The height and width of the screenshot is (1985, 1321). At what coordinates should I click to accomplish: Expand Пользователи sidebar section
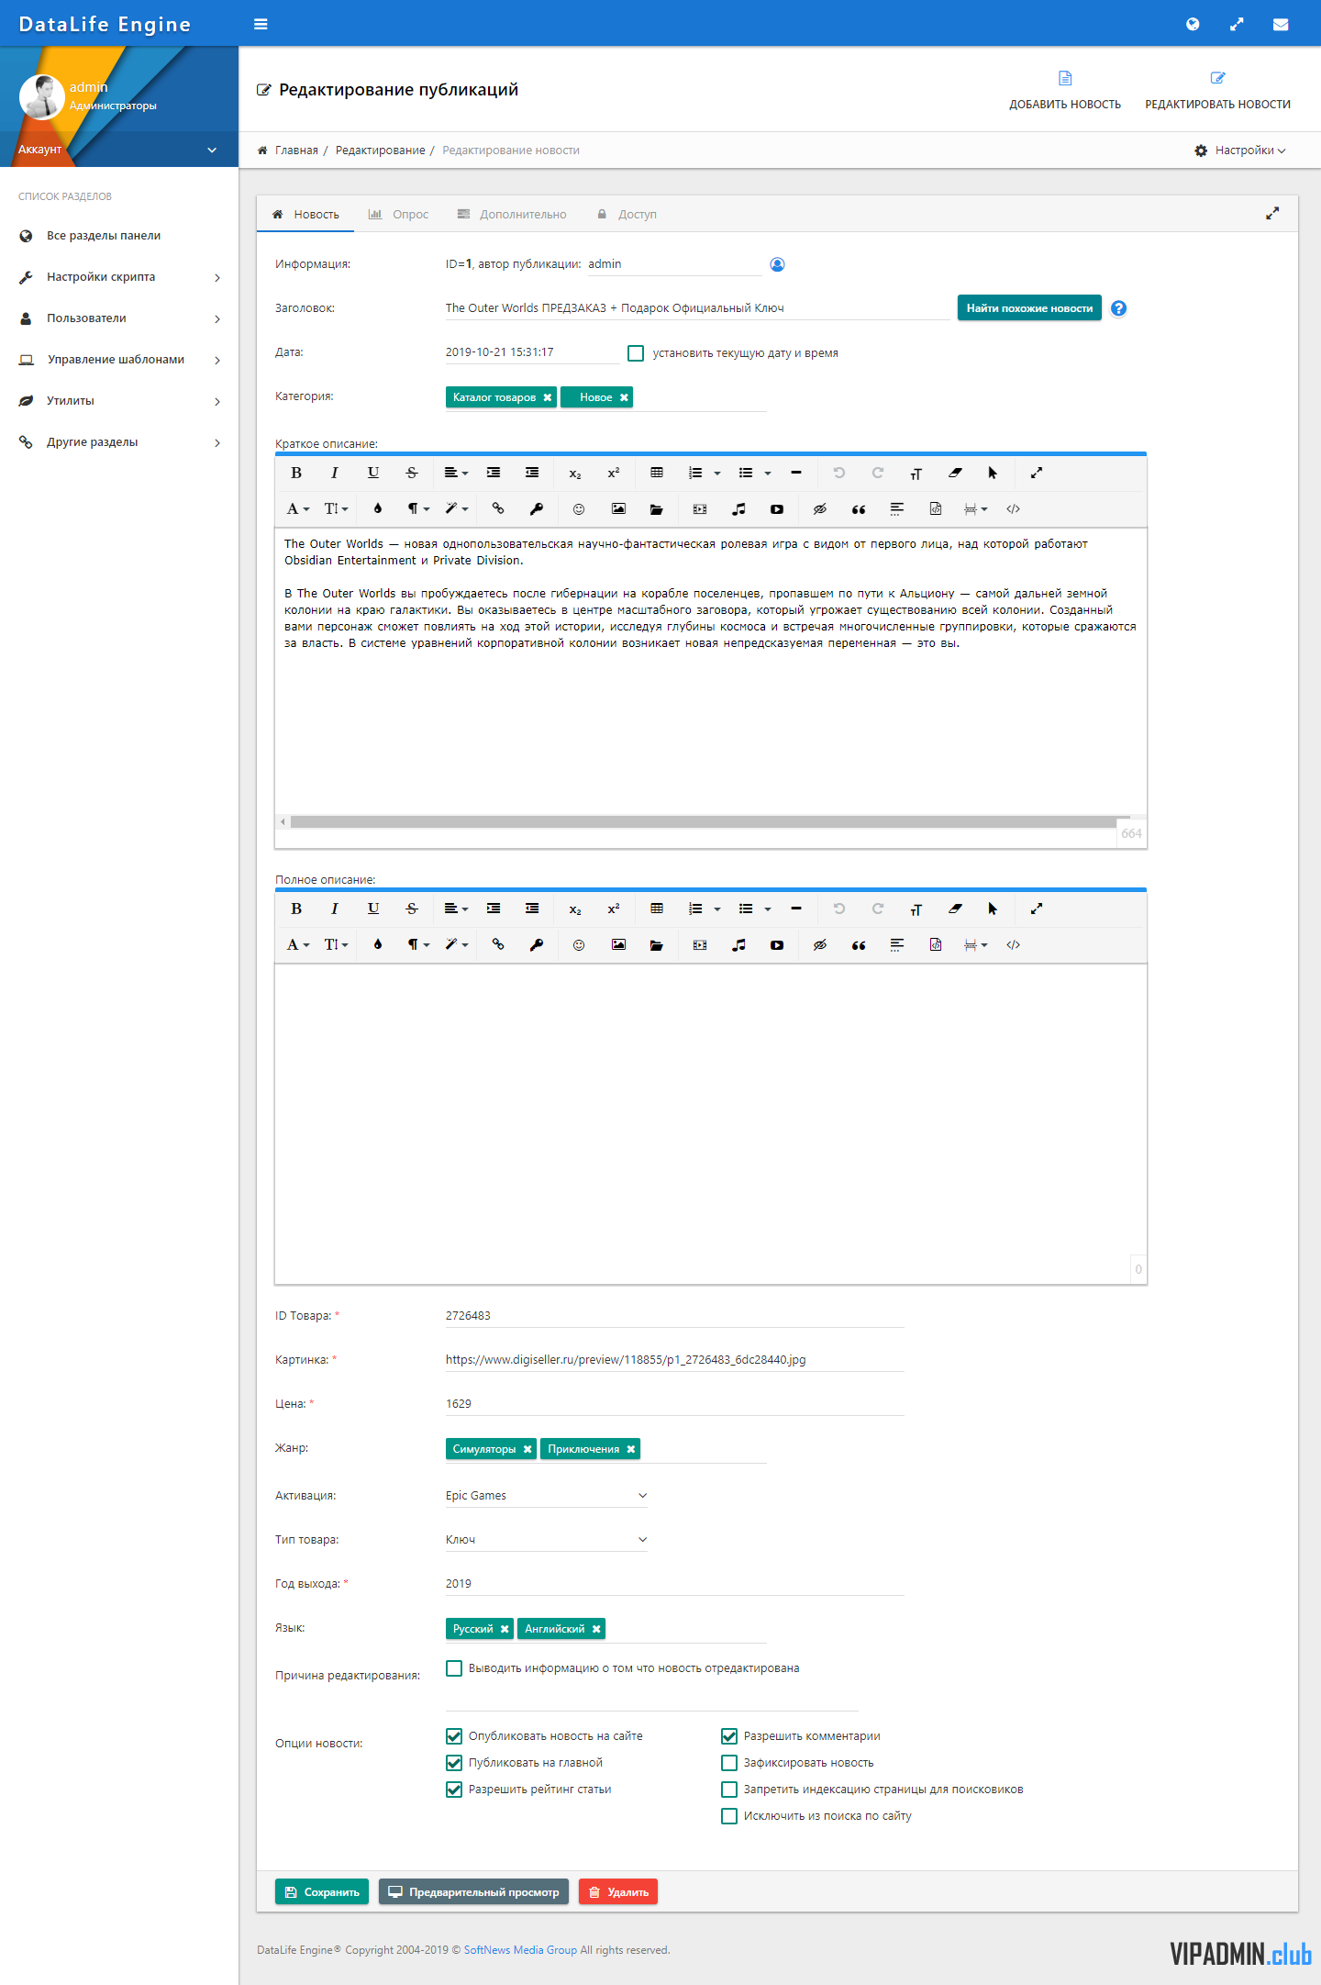(x=119, y=318)
